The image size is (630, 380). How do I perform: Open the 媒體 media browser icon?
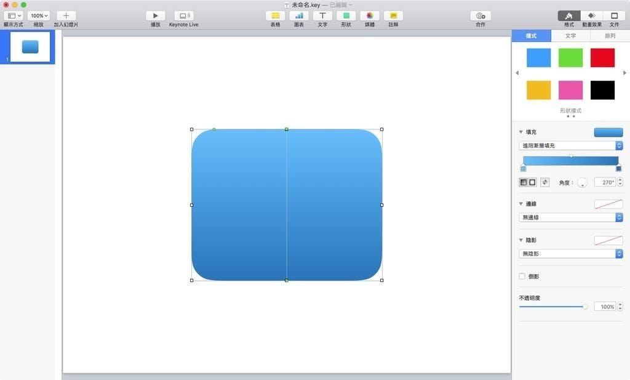coord(370,15)
